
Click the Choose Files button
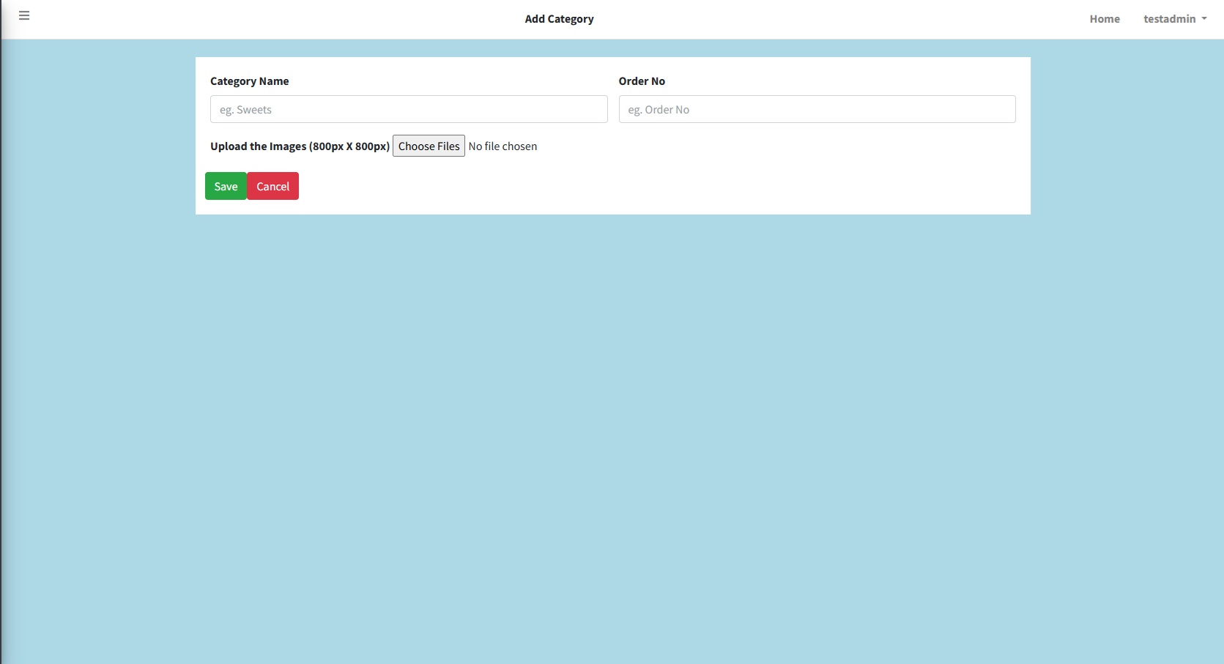pyautogui.click(x=429, y=146)
